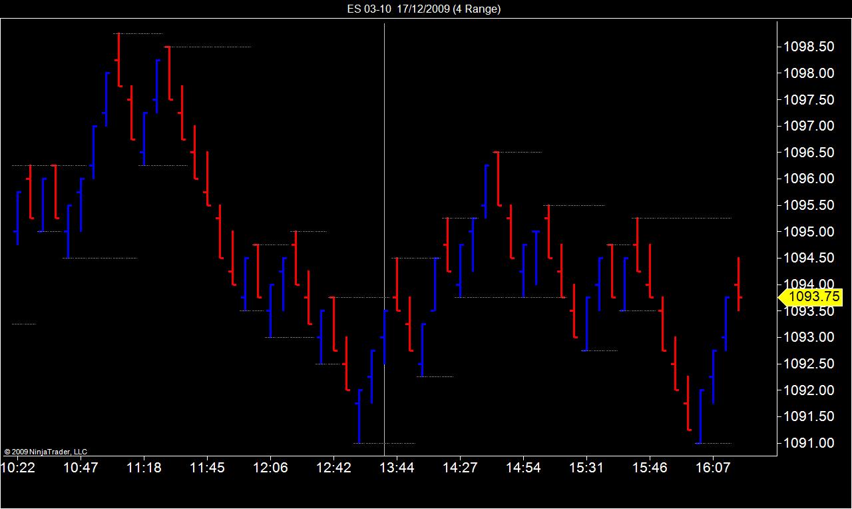852x509 pixels.
Task: Pick the 1095.50 price axis label
Action: point(808,205)
